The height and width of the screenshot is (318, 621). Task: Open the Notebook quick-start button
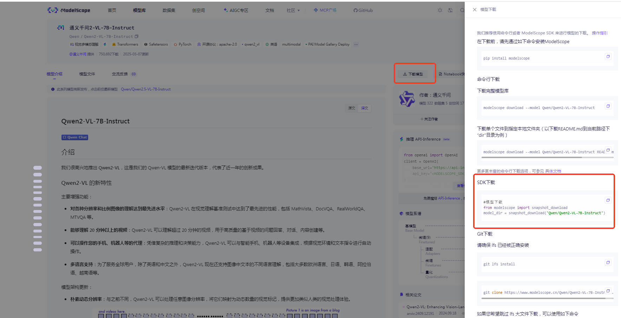click(452, 74)
